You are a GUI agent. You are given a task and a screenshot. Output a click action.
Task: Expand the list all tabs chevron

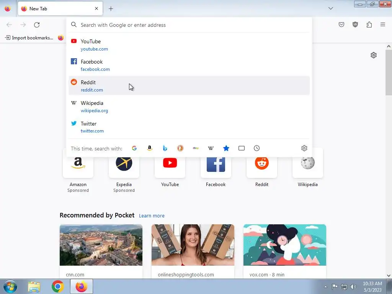coord(330,8)
